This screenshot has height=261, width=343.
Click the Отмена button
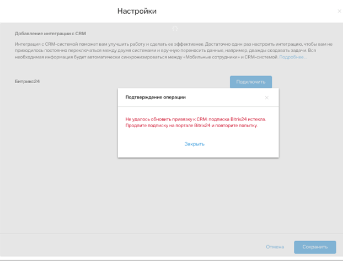tap(275, 247)
